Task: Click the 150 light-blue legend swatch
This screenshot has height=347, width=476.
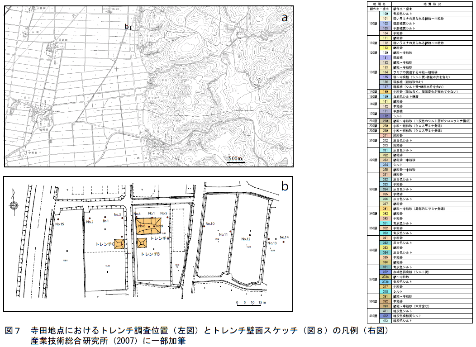Action: coord(385,96)
